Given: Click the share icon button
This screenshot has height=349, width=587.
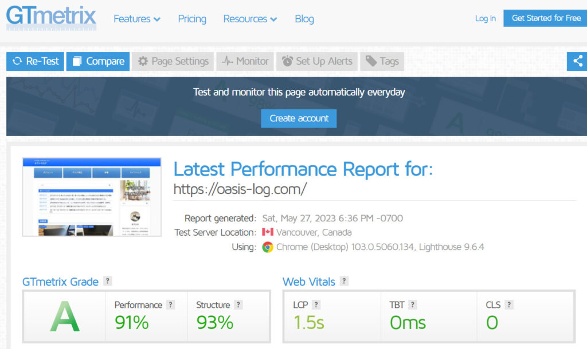Looking at the screenshot, I should 577,61.
